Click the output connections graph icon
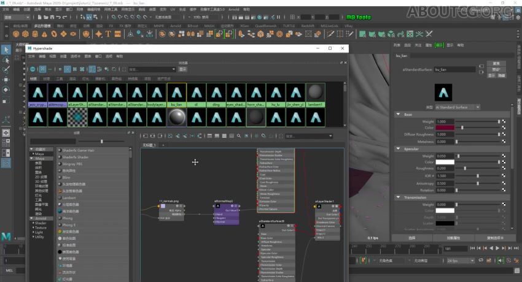This screenshot has width=522, height=282. [160, 136]
